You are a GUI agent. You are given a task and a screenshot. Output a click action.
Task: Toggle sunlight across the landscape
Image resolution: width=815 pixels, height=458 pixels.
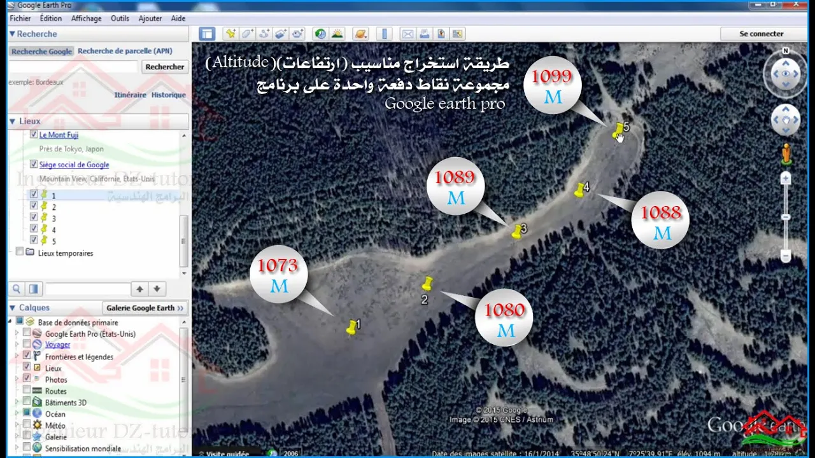pyautogui.click(x=337, y=34)
